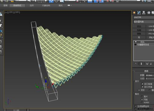The width and height of the screenshot is (154, 111).
Task: Select the 栅格 radio button
Action: coord(150,90)
